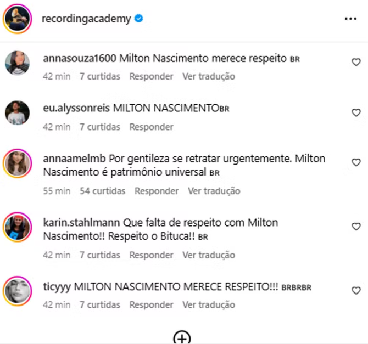Open recordingacademy profile picture story
Screen dimensions: 368x344
tap(17, 19)
